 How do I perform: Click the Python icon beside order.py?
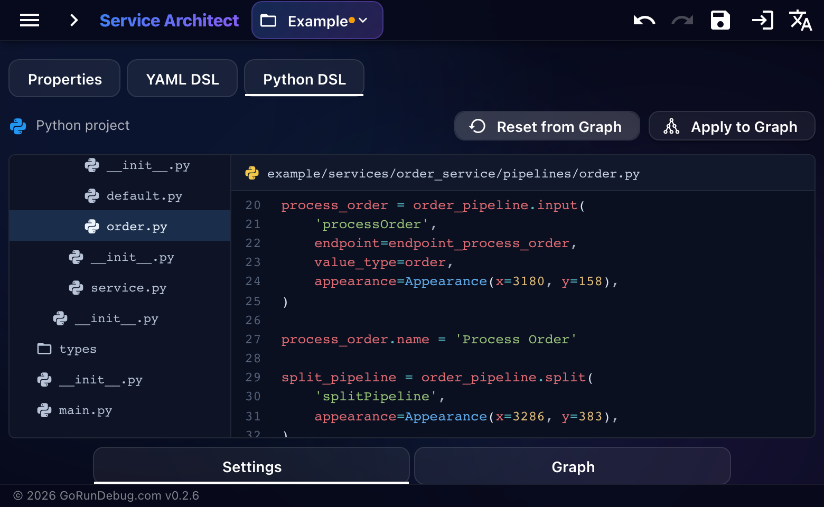tap(92, 227)
